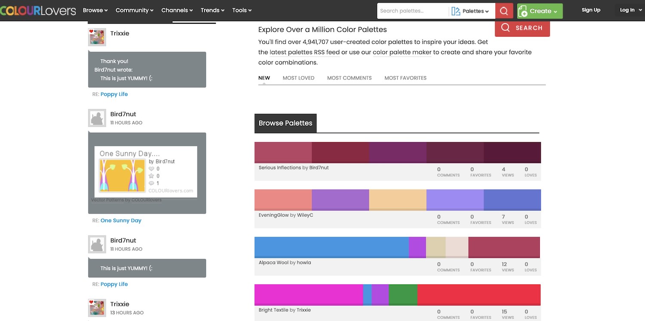This screenshot has height=321, width=645.
Task: Click the green swatch in Bright Textile
Action: point(403,295)
